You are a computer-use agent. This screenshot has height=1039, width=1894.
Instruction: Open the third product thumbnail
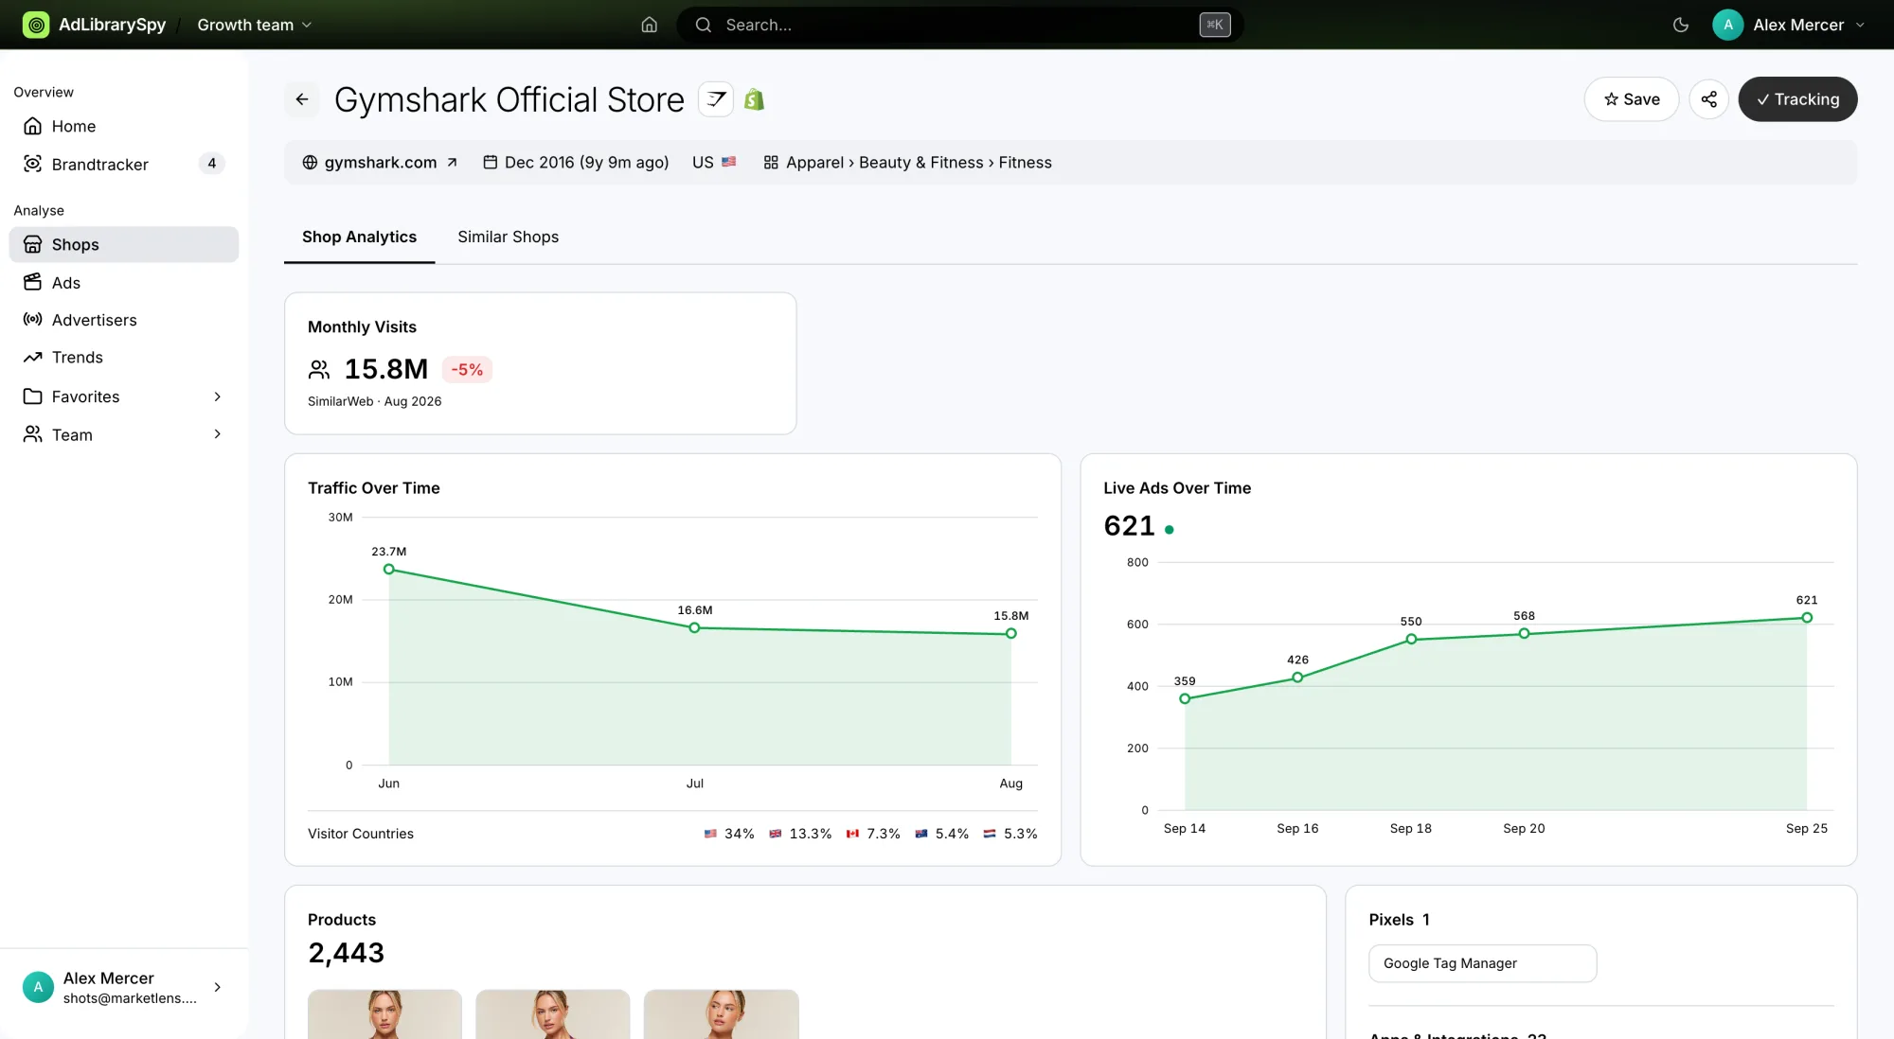pyautogui.click(x=722, y=1013)
